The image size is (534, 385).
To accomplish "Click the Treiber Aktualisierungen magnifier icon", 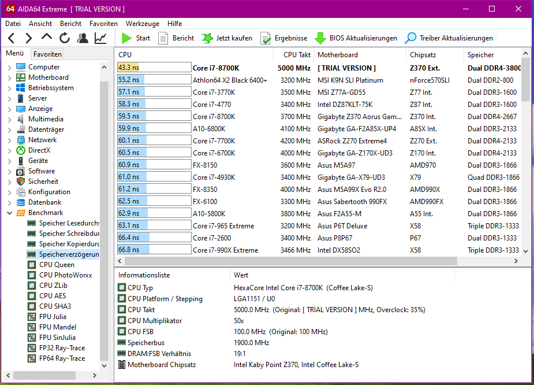I will click(410, 38).
